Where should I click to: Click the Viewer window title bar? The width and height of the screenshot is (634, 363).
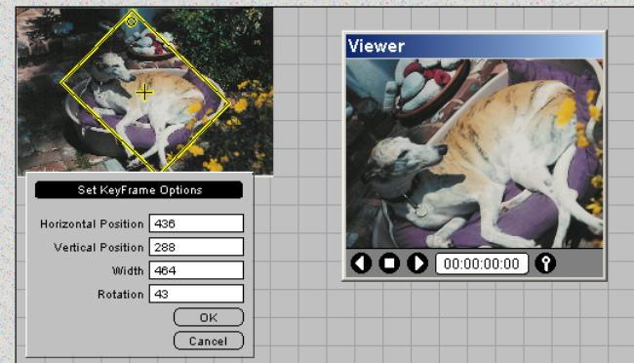pos(475,46)
